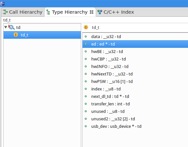188x147 pixels.
Task: Click the field icon next to unused2
Action: 86,119
